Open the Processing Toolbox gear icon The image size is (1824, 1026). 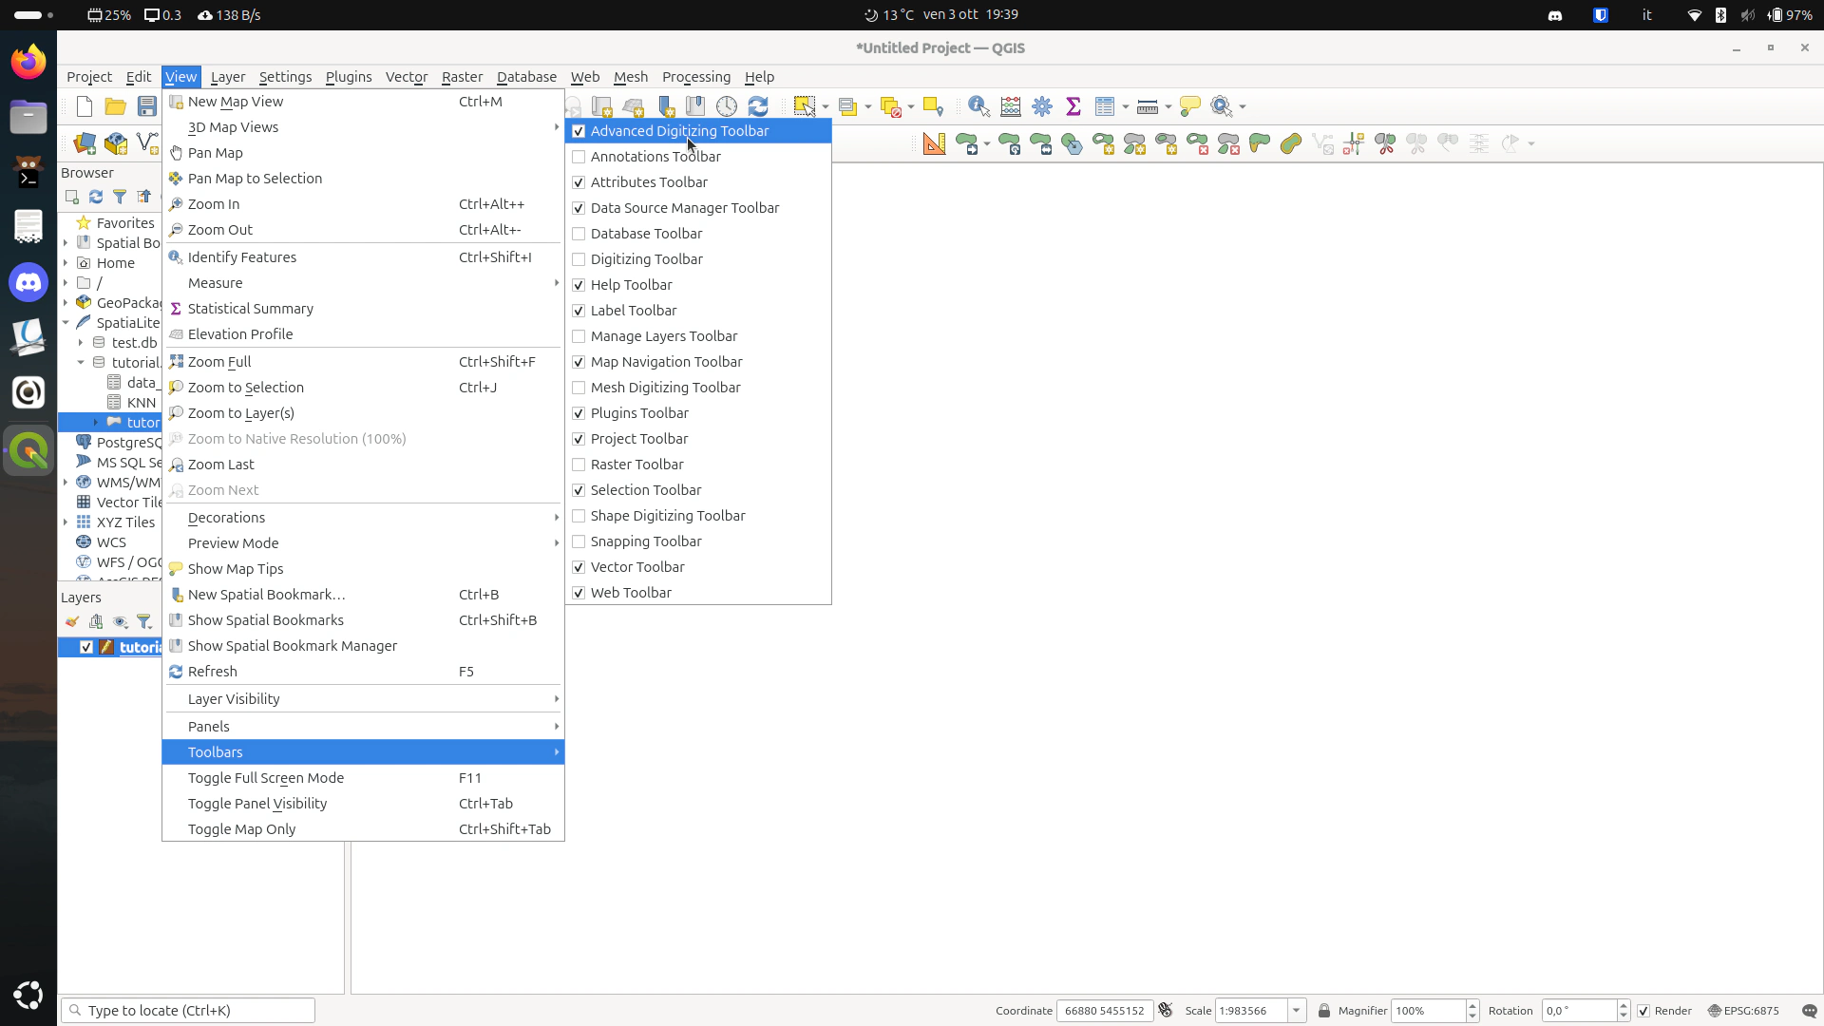click(1042, 106)
